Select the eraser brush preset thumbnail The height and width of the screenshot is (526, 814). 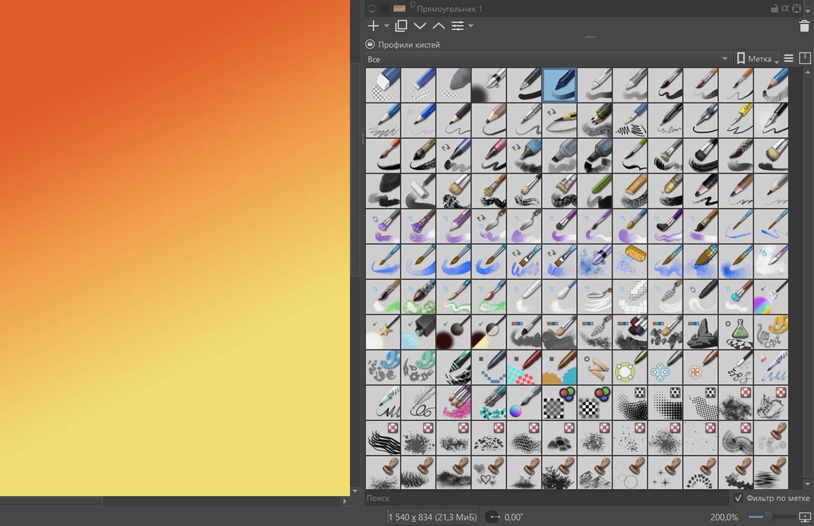(x=383, y=85)
